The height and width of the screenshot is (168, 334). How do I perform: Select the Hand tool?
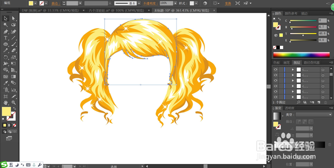click(6, 103)
